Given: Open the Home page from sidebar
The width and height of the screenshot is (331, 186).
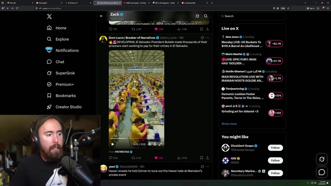Looking at the screenshot, I should pos(57,28).
